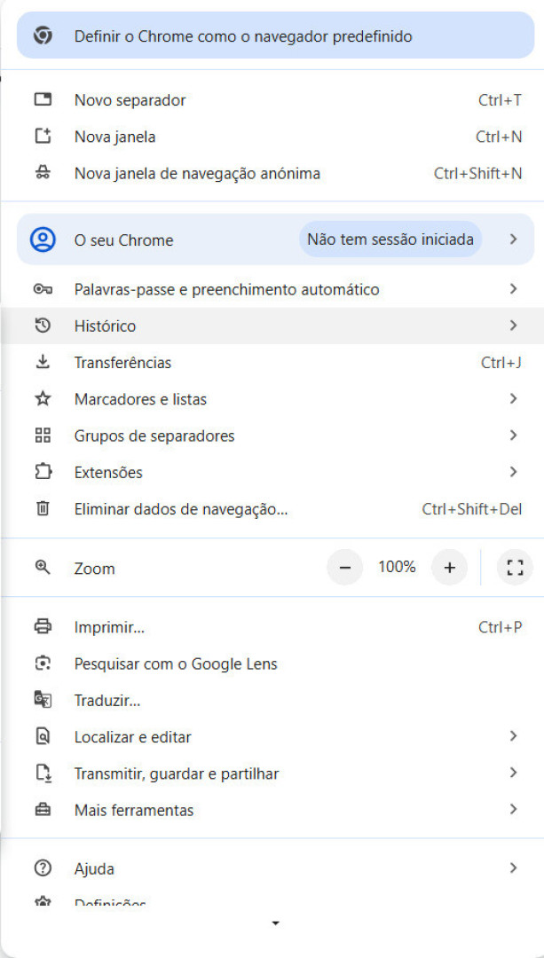Select the history clock icon

43,325
